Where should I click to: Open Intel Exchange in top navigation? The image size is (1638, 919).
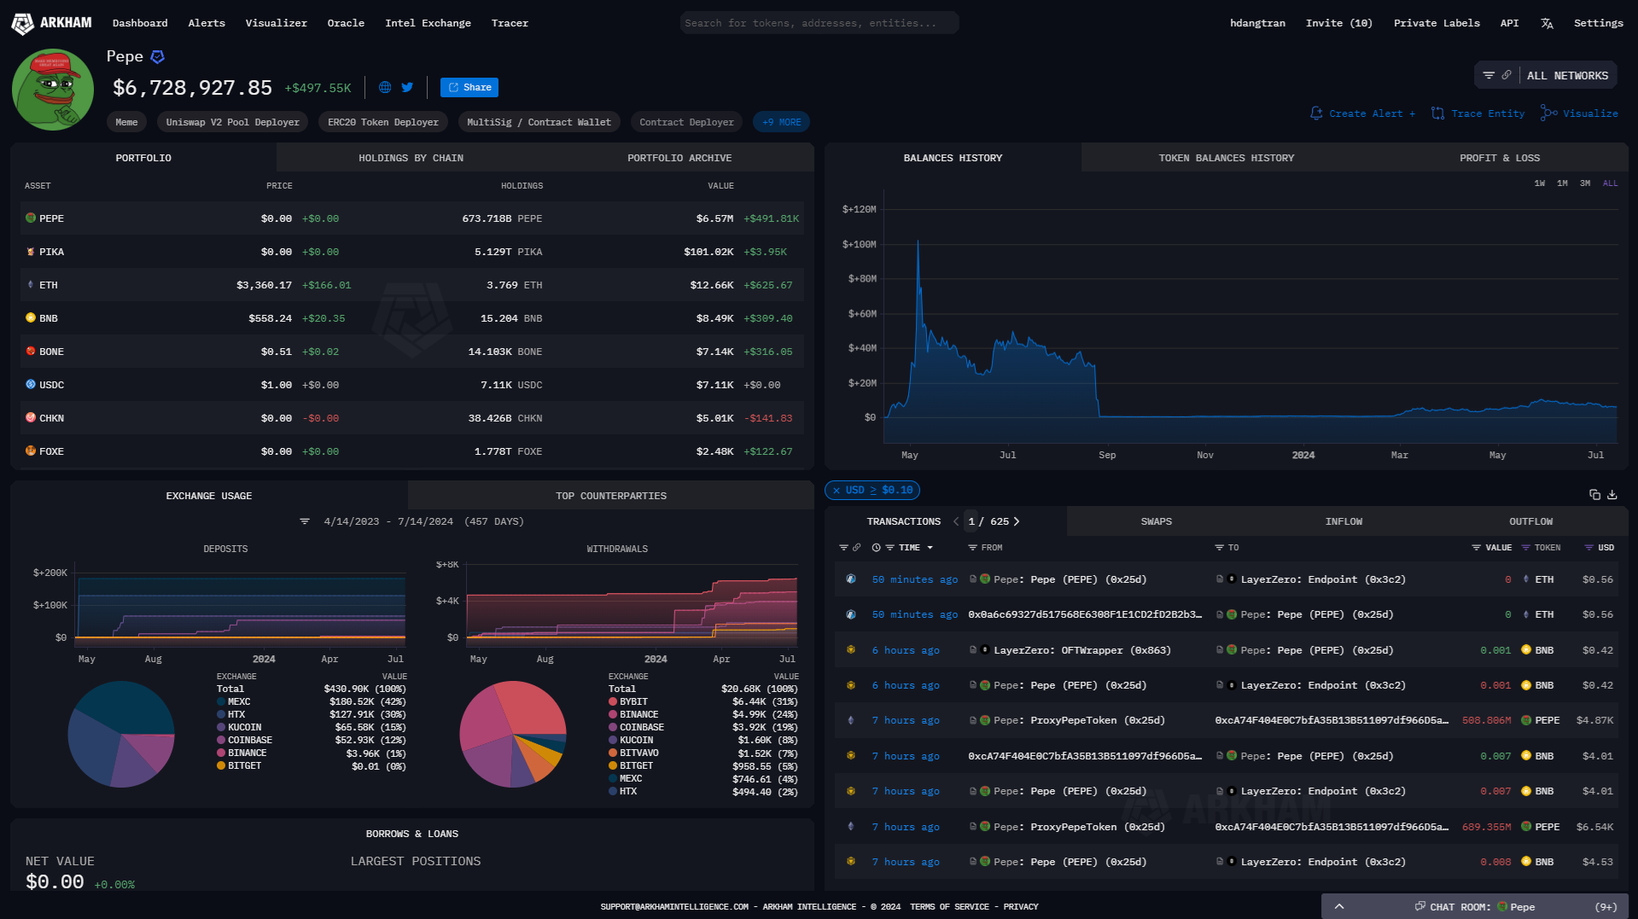[428, 23]
